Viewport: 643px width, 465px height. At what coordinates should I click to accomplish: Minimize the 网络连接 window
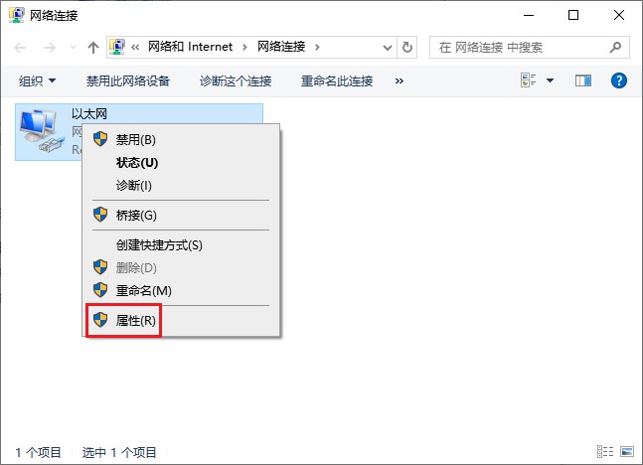pos(529,16)
